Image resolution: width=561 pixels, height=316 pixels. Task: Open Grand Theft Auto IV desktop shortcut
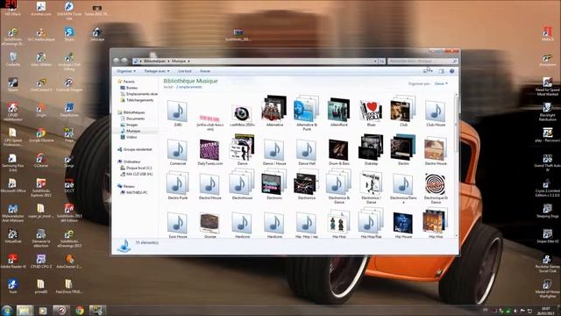pos(547,163)
